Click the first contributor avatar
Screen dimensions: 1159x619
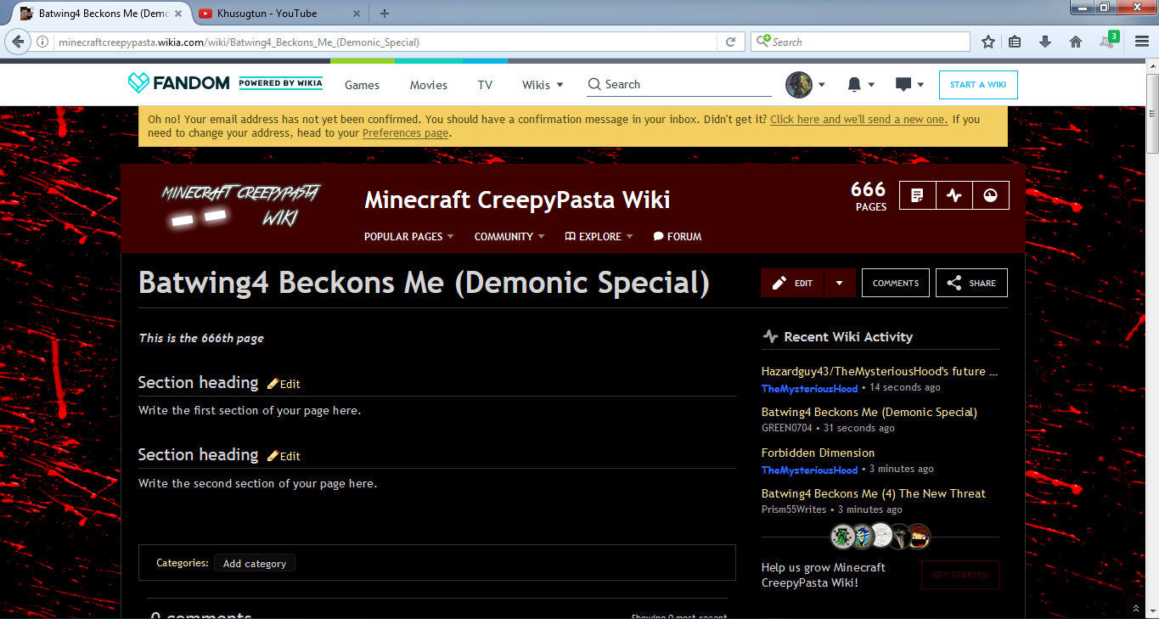[841, 536]
